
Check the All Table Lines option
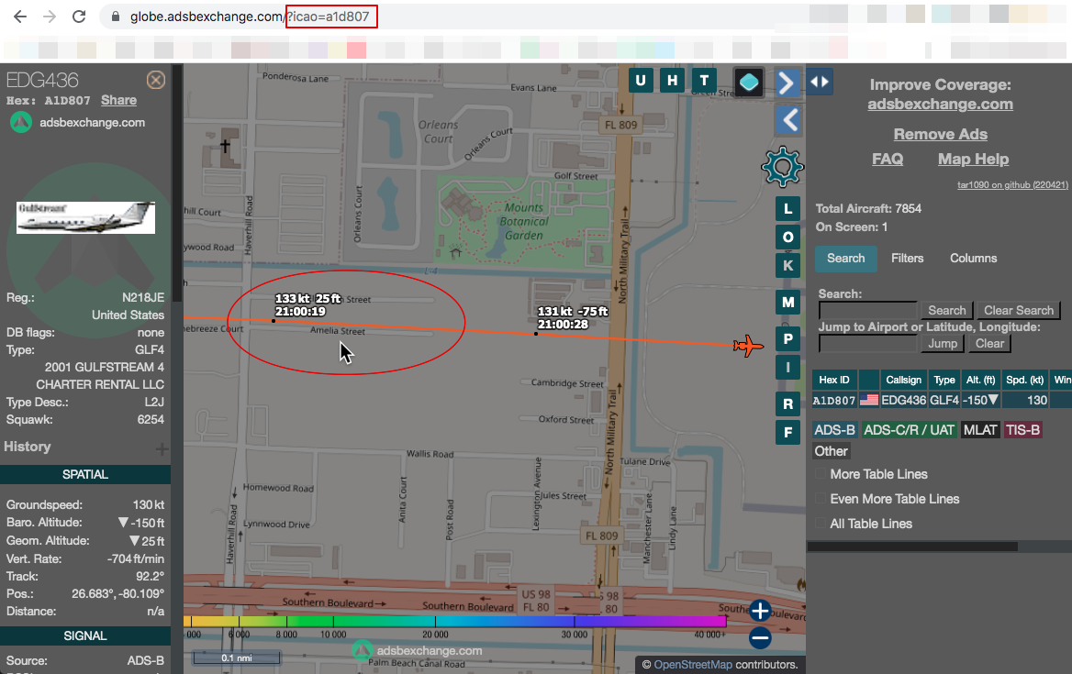tap(821, 524)
